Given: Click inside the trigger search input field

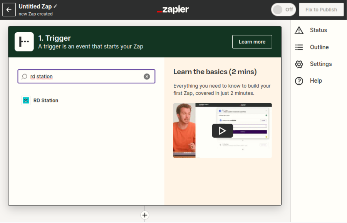Looking at the screenshot, I should coord(86,76).
